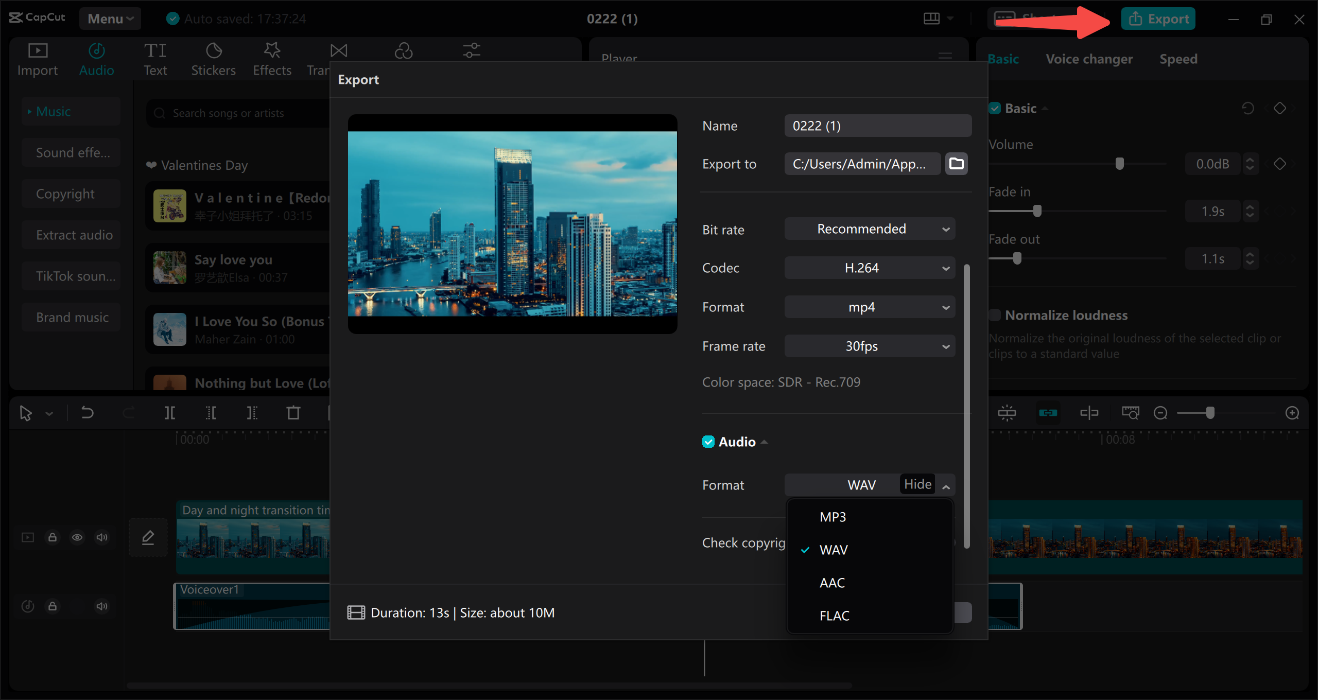The width and height of the screenshot is (1318, 700).
Task: Select FLAC from the format list
Action: (x=834, y=615)
